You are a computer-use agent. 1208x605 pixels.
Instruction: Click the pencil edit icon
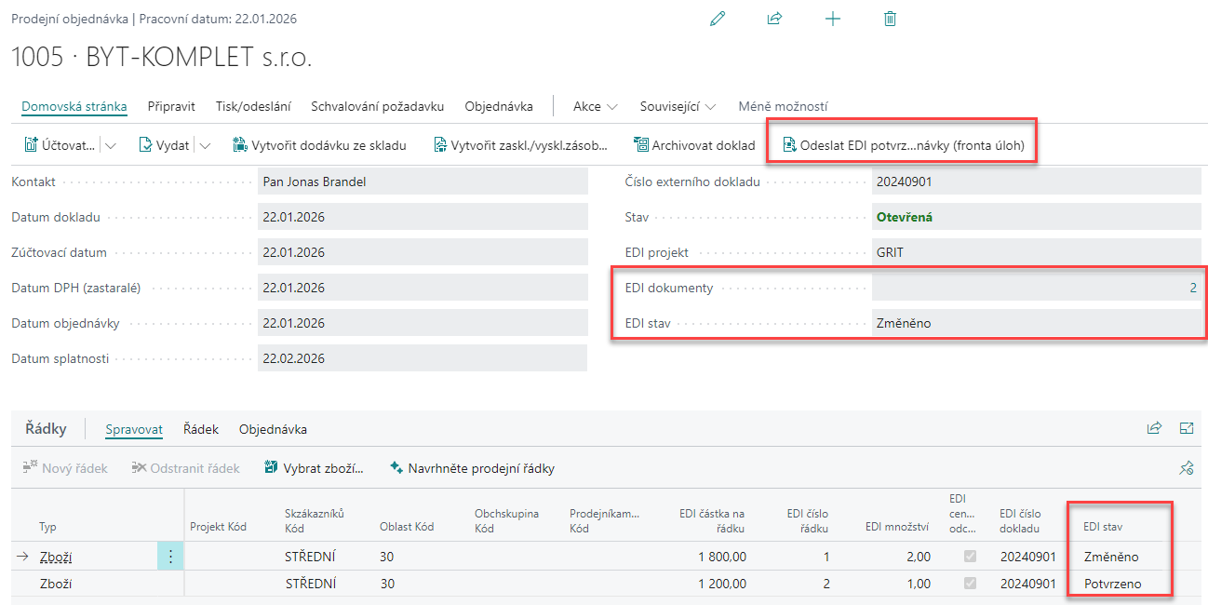tap(717, 19)
